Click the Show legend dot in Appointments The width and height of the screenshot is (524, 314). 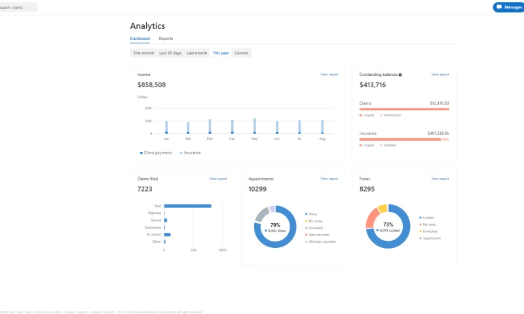(x=306, y=214)
